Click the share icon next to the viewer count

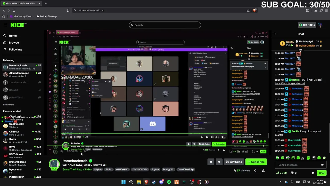click(x=255, y=171)
